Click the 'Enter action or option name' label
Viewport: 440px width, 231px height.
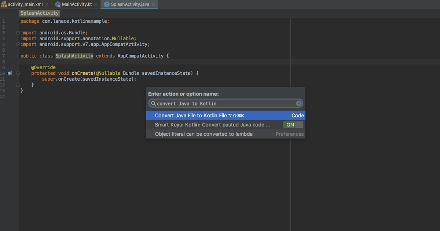183,94
